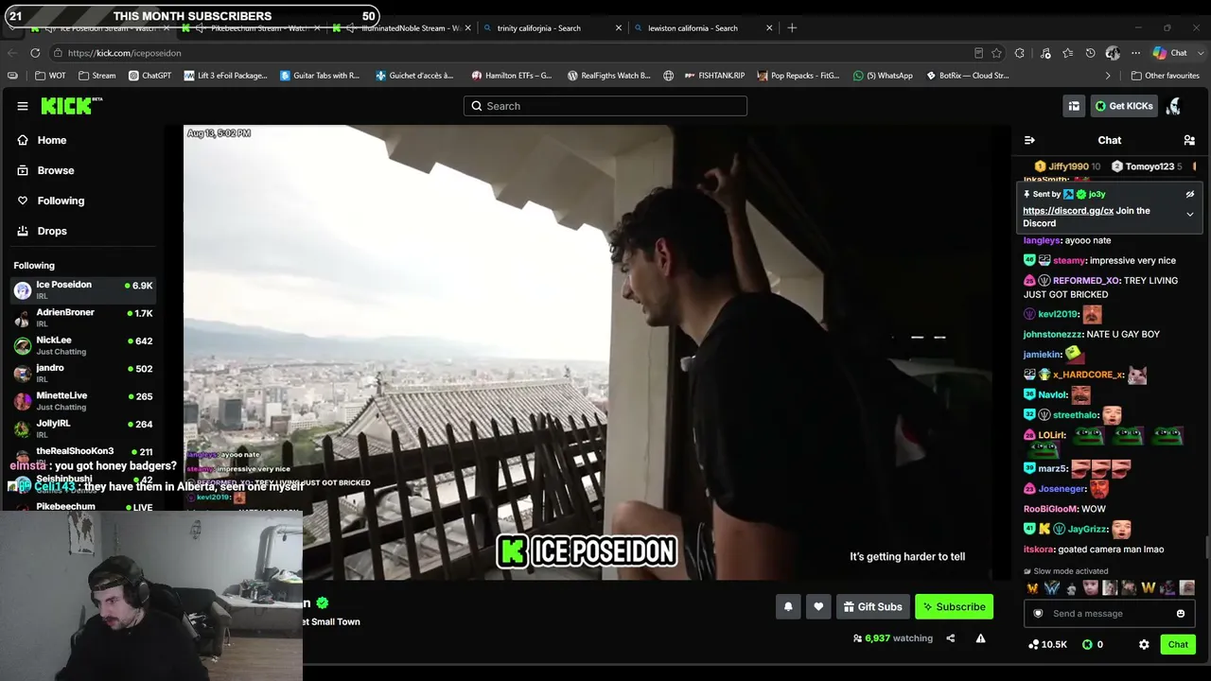The image size is (1211, 681).
Task: Open the WOT bookmark folder
Action: point(50,76)
